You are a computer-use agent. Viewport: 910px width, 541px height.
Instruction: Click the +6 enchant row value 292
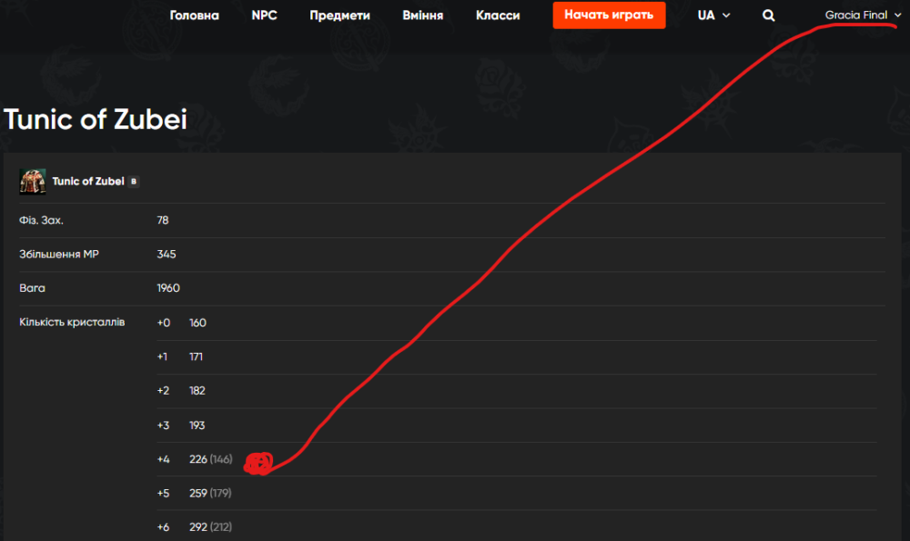(198, 527)
